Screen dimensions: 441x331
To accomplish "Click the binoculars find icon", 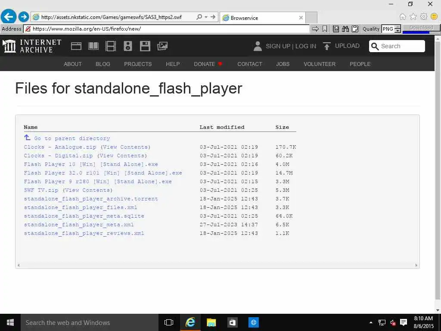I will point(345,29).
